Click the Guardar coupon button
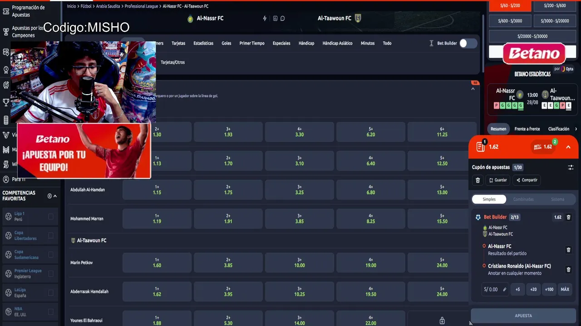Viewport: 581px width, 326px height. pos(497,180)
